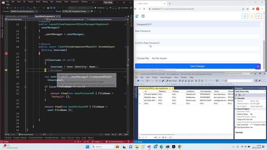This screenshot has height=150, width=267.
Task: Open Google Chrome from the taskbar
Action: pos(180,147)
